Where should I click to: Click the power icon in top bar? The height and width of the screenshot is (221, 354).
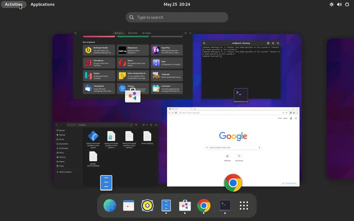[x=347, y=4]
